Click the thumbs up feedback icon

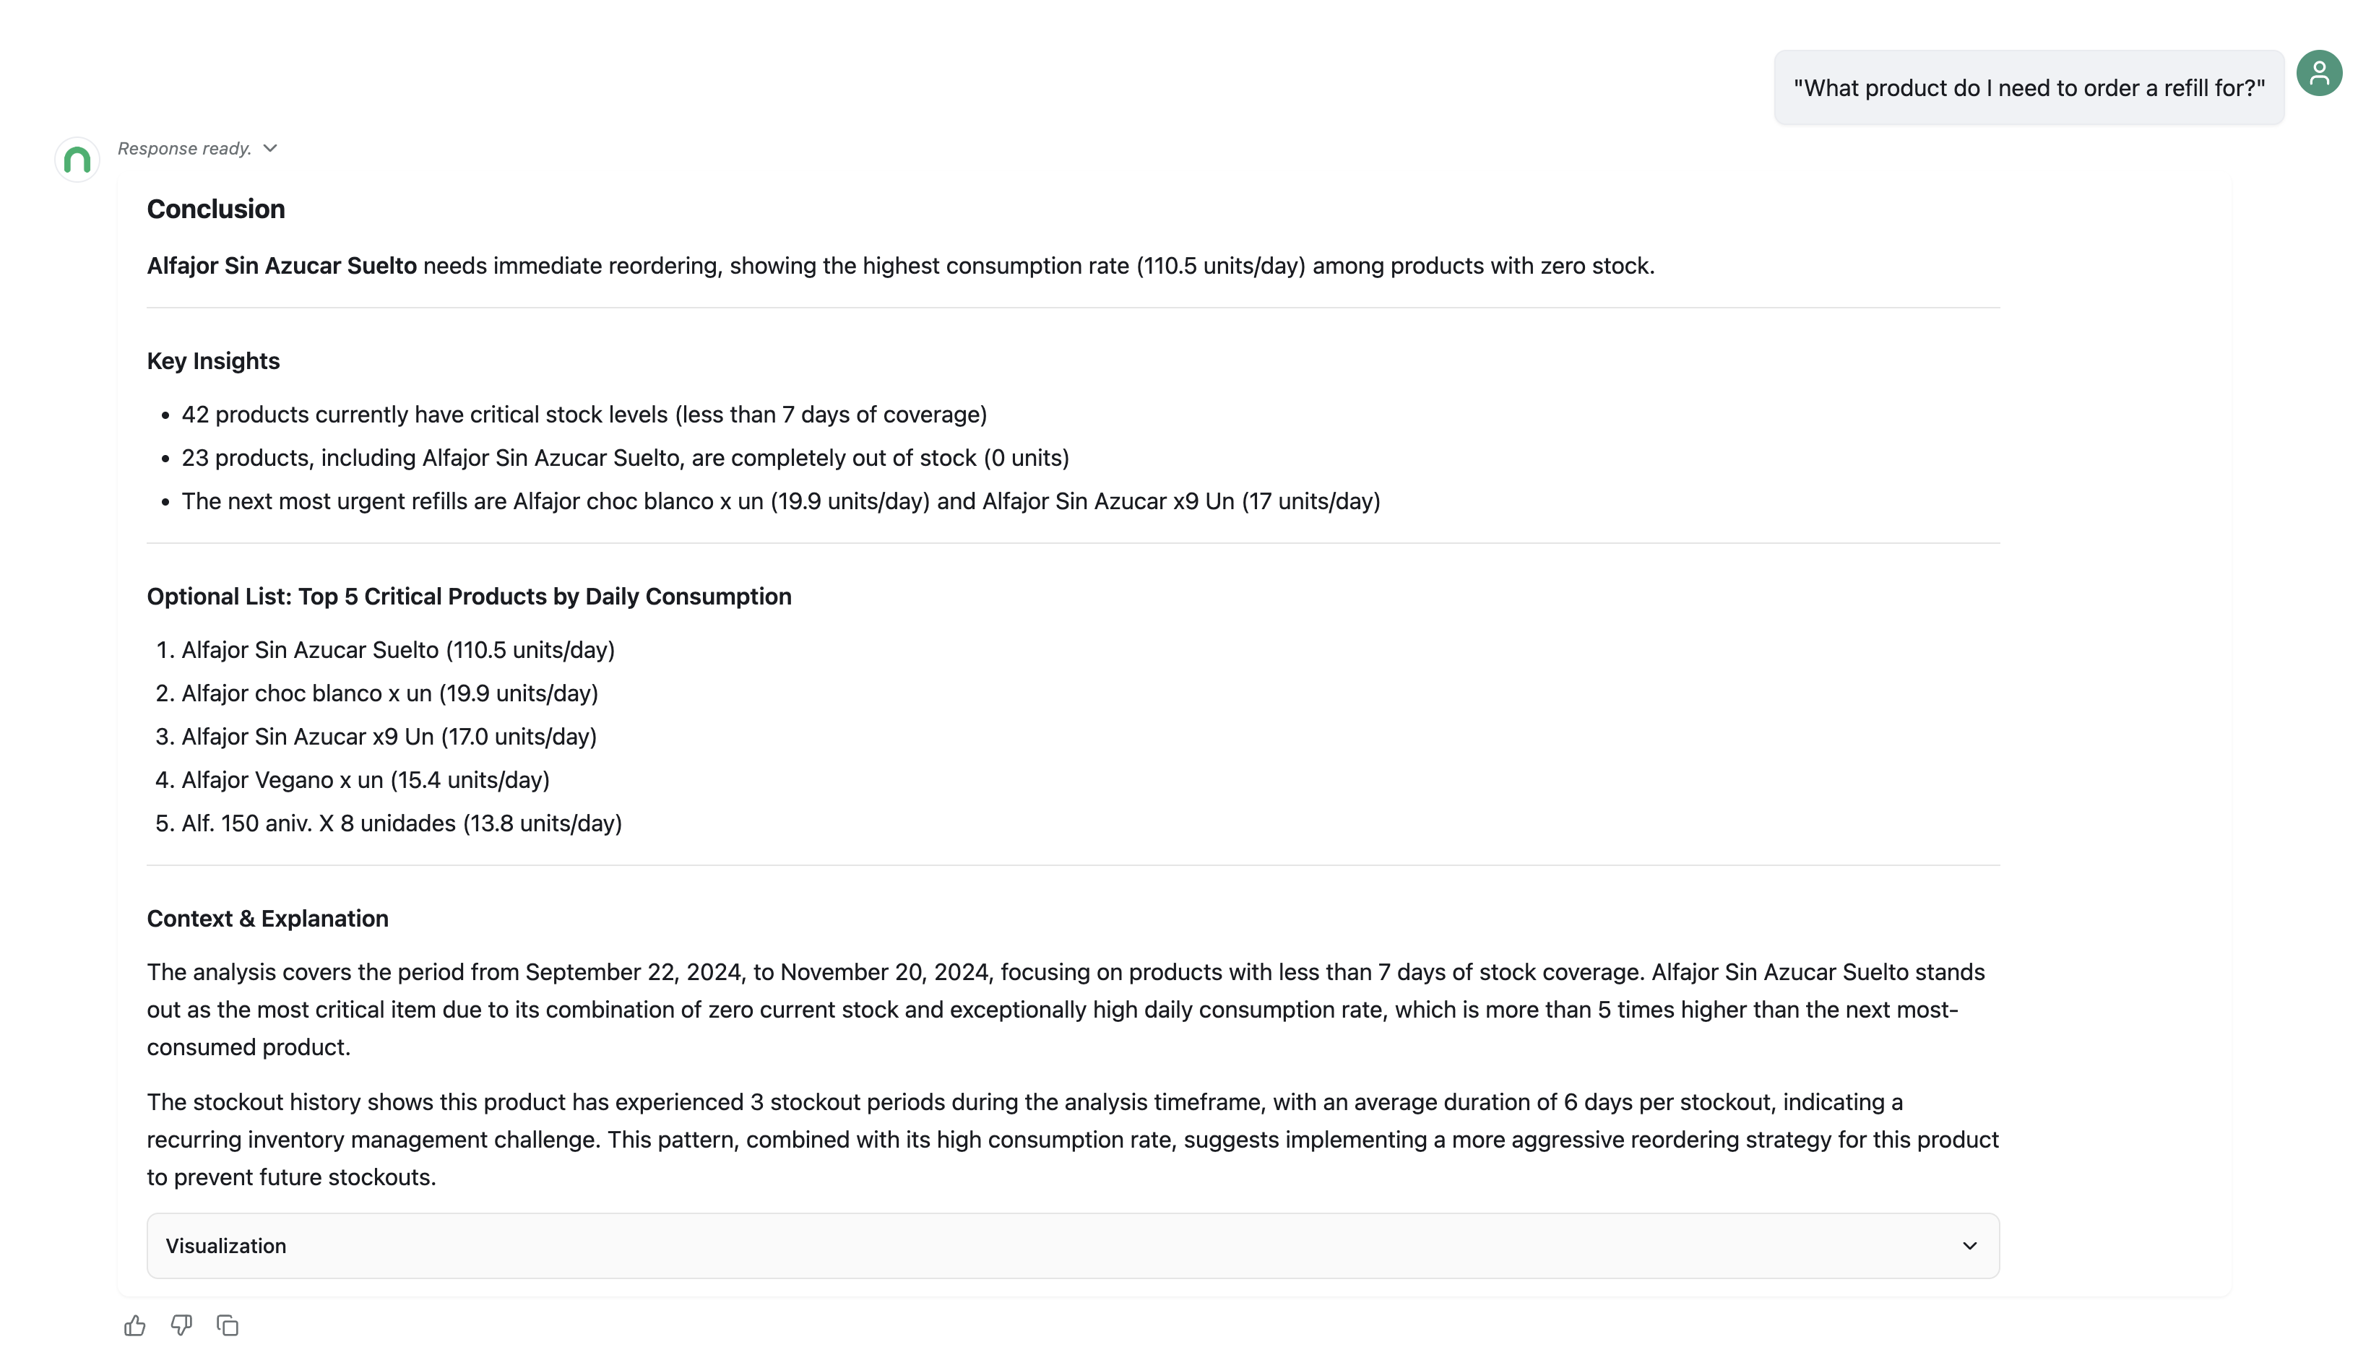[x=134, y=1325]
